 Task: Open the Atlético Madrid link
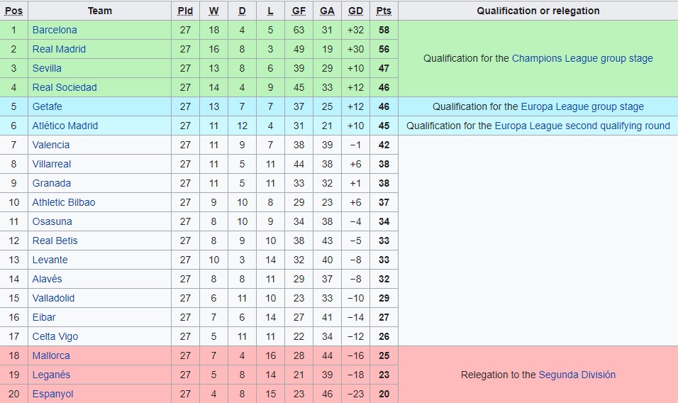coord(65,126)
